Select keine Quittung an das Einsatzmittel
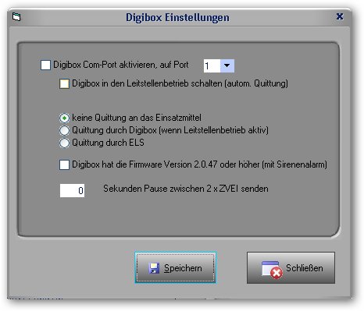364x311 pixels. click(x=64, y=118)
